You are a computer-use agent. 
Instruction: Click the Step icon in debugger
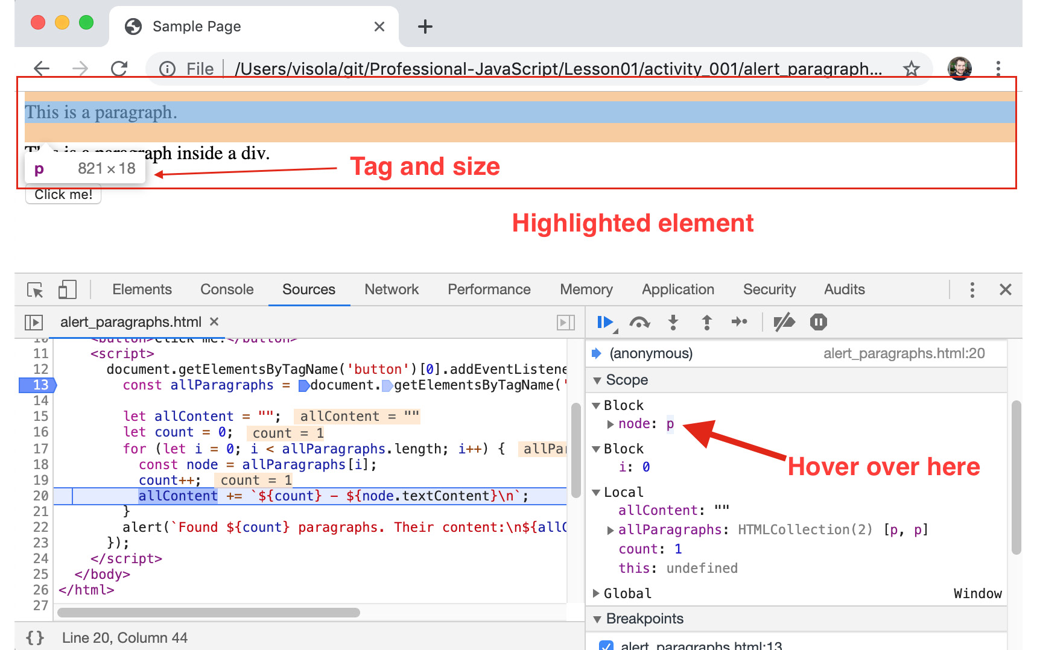click(740, 322)
